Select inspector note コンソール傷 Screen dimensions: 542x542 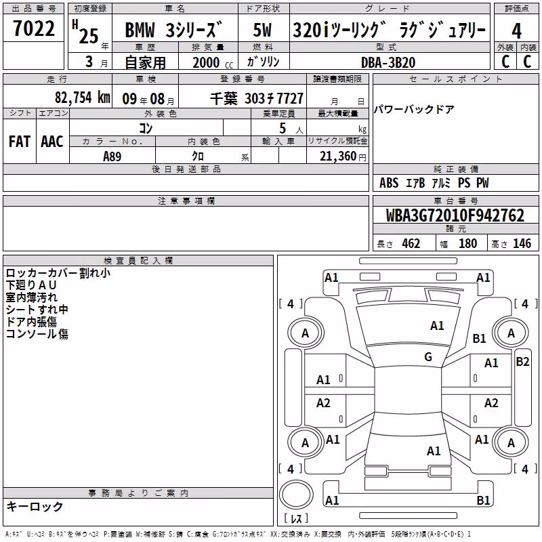[37, 334]
